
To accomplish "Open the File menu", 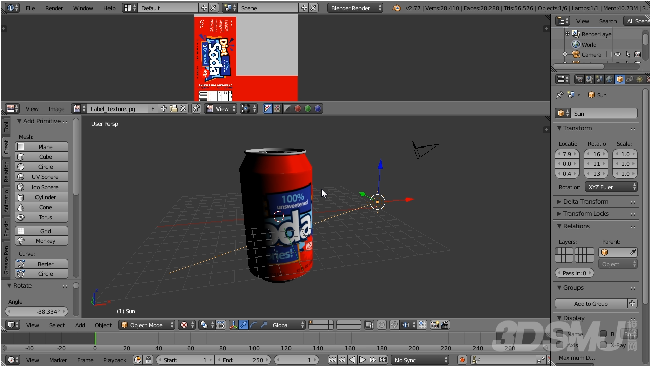I will 30,8.
